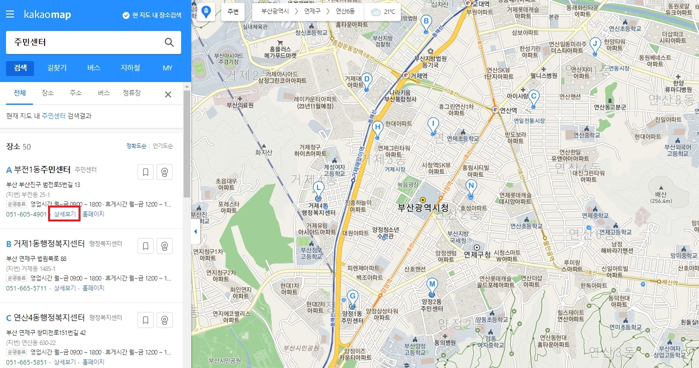
Task: Select map marker L at 거제4동 행정복지센터
Action: point(318,190)
